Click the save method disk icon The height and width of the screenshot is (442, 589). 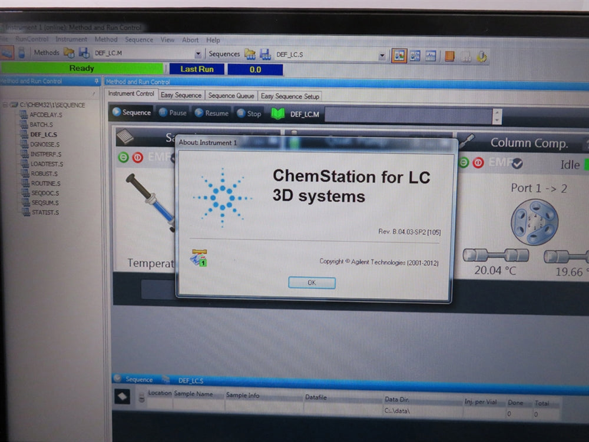point(84,53)
